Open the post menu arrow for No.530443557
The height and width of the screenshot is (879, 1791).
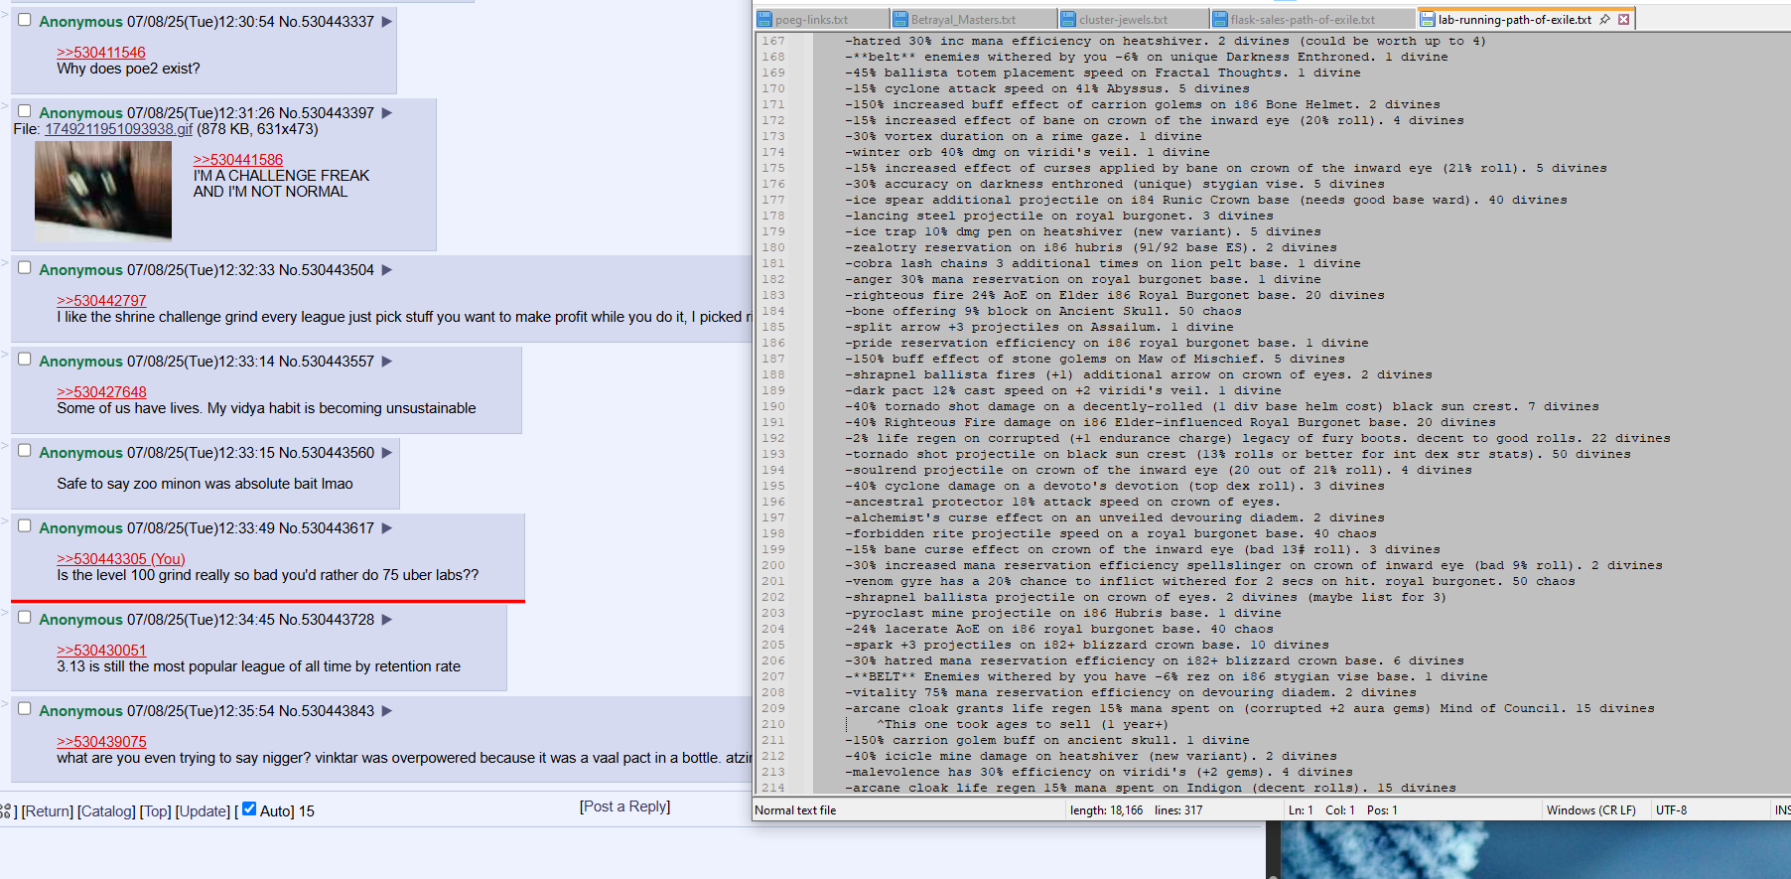(387, 362)
